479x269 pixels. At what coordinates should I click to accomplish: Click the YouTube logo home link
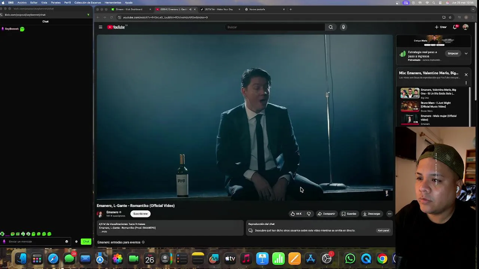116,27
